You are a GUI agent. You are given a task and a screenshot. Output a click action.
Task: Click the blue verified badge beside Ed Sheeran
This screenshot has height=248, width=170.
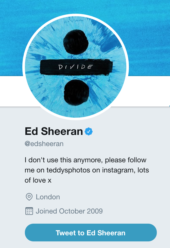pos(89,131)
